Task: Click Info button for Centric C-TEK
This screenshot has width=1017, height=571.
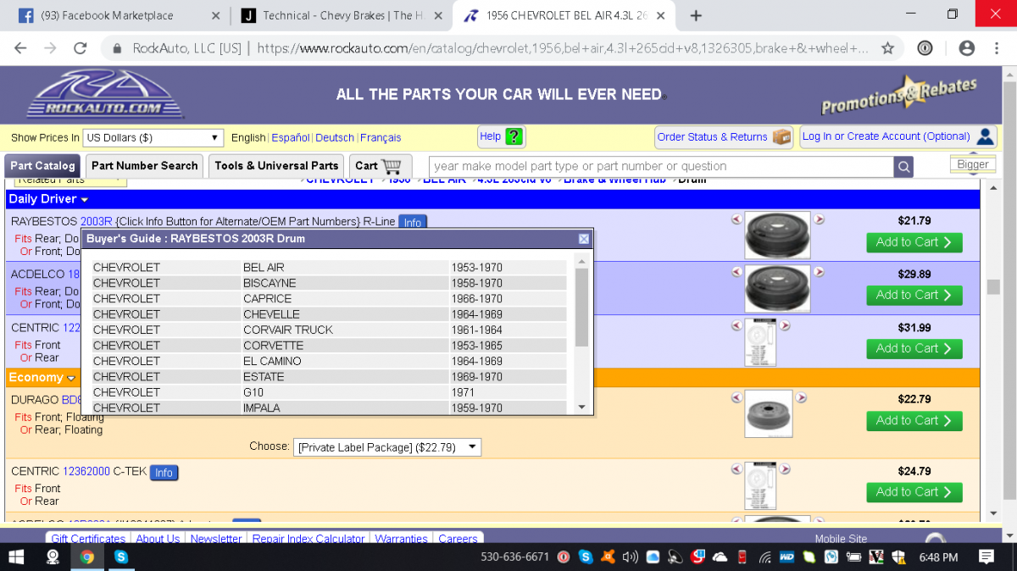Action: [x=164, y=473]
